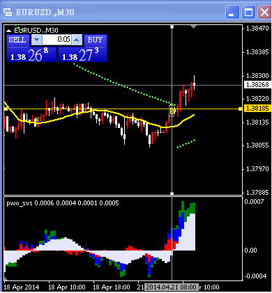Click the sell price 1.38268 tile
This screenshot has height=293, width=272.
point(31,54)
